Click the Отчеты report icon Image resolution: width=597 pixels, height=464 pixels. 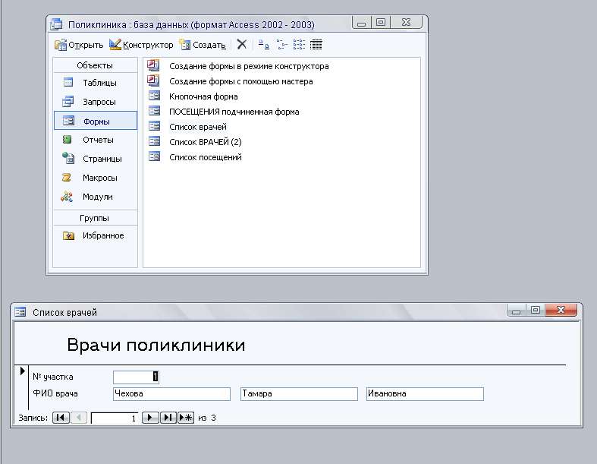pos(68,140)
